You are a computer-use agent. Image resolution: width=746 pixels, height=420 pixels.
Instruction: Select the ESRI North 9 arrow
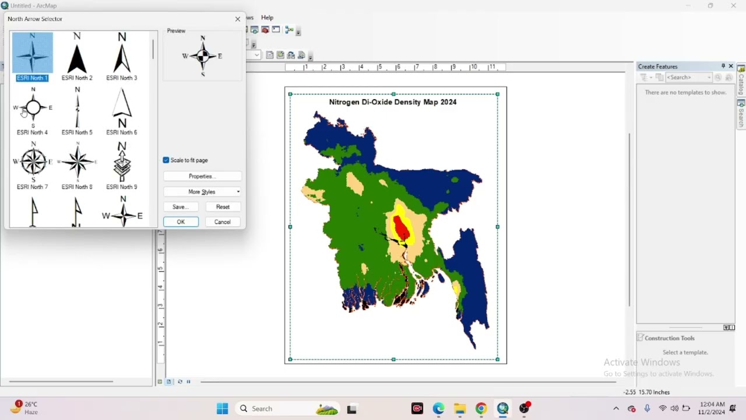click(122, 166)
